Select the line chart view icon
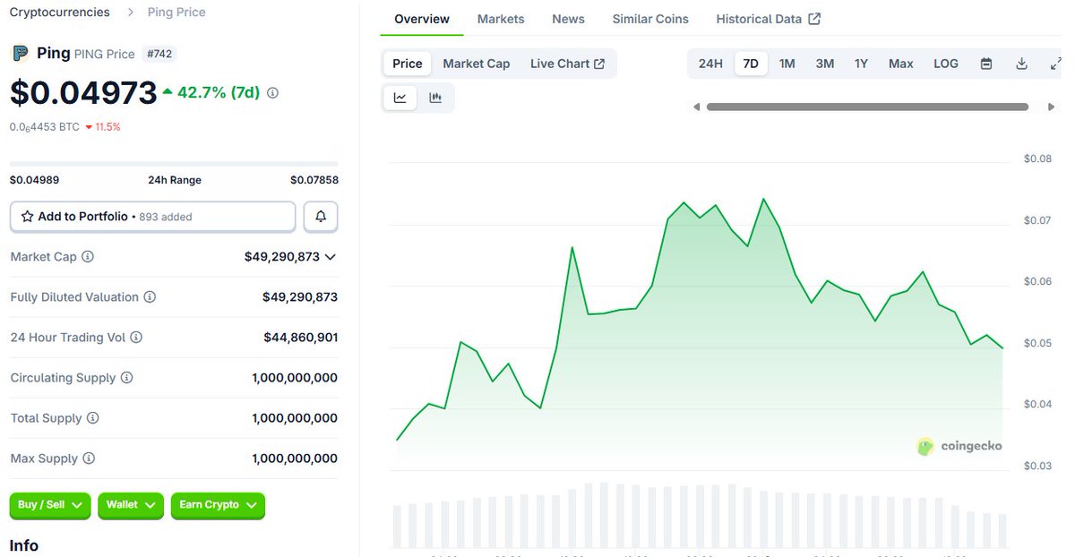The height and width of the screenshot is (557, 1075). pos(400,98)
